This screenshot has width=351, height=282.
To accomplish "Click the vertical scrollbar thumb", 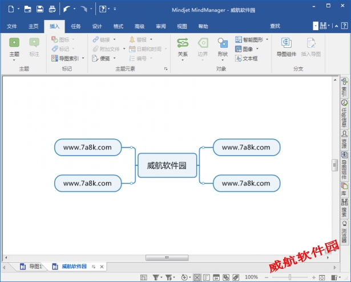I will click(334, 165).
